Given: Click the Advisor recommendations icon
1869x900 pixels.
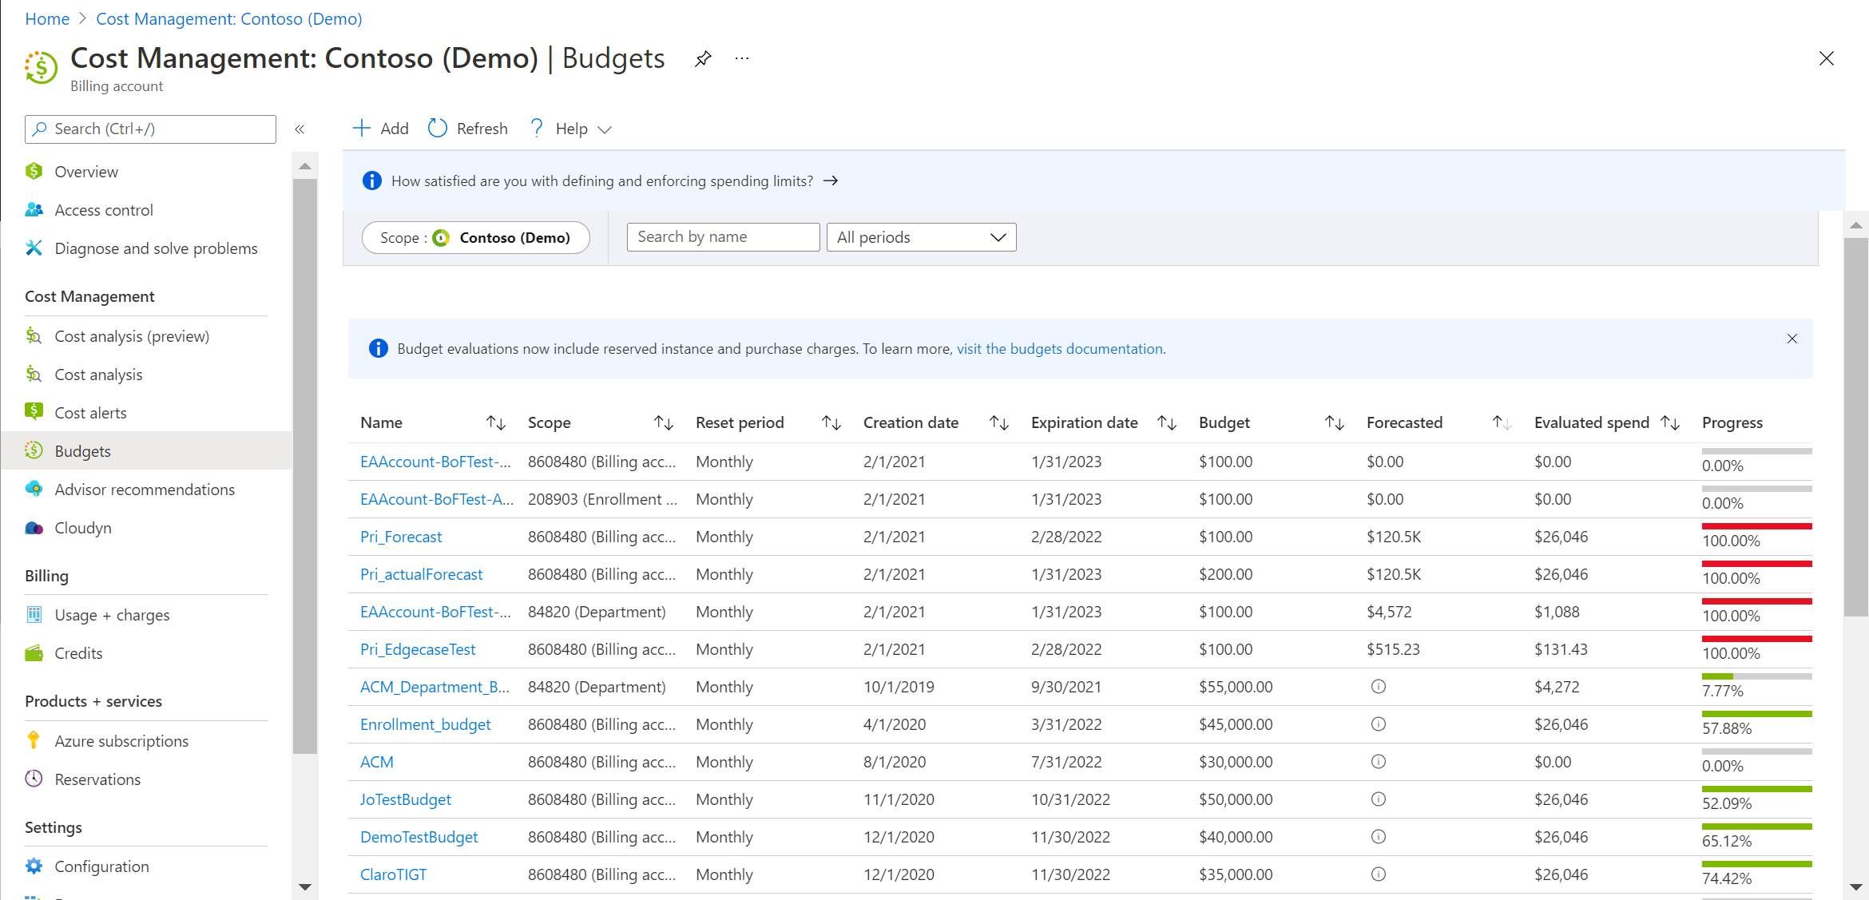Looking at the screenshot, I should (34, 490).
